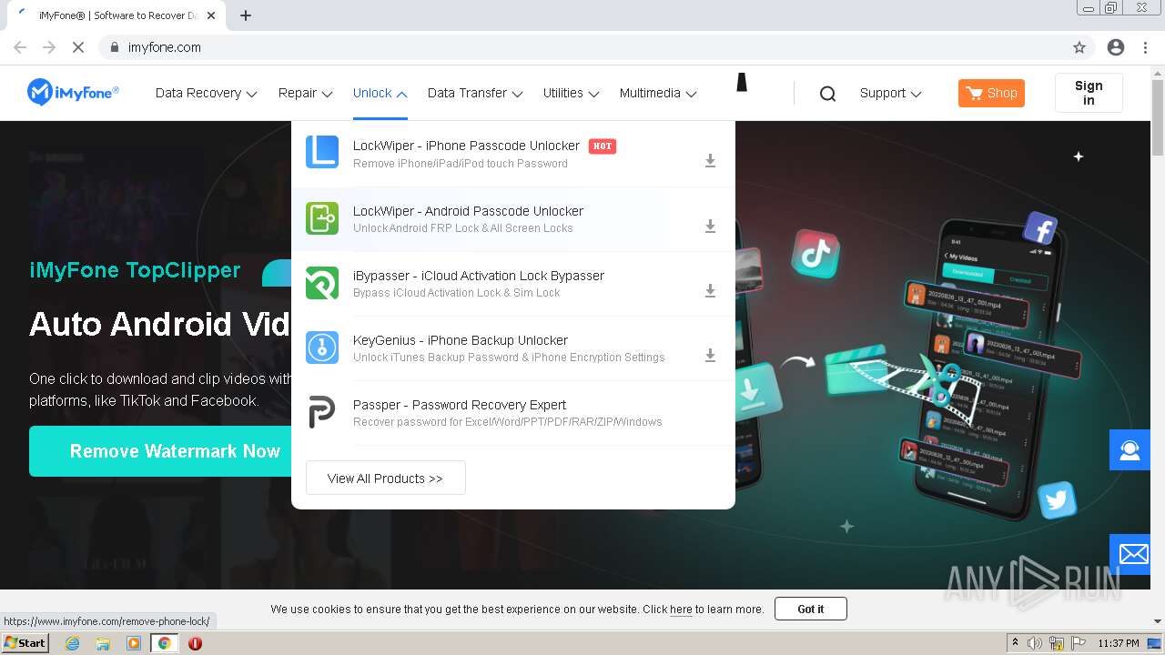1165x655 pixels.
Task: Expand the Multimedia menu
Action: [658, 93]
